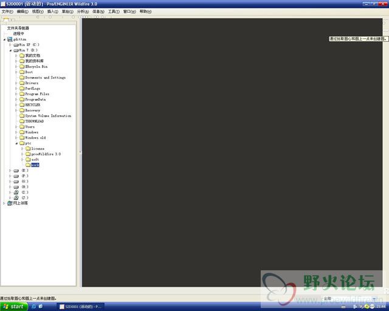Open the 分析(A) menu
The width and height of the screenshot is (389, 311).
[x=83, y=12]
